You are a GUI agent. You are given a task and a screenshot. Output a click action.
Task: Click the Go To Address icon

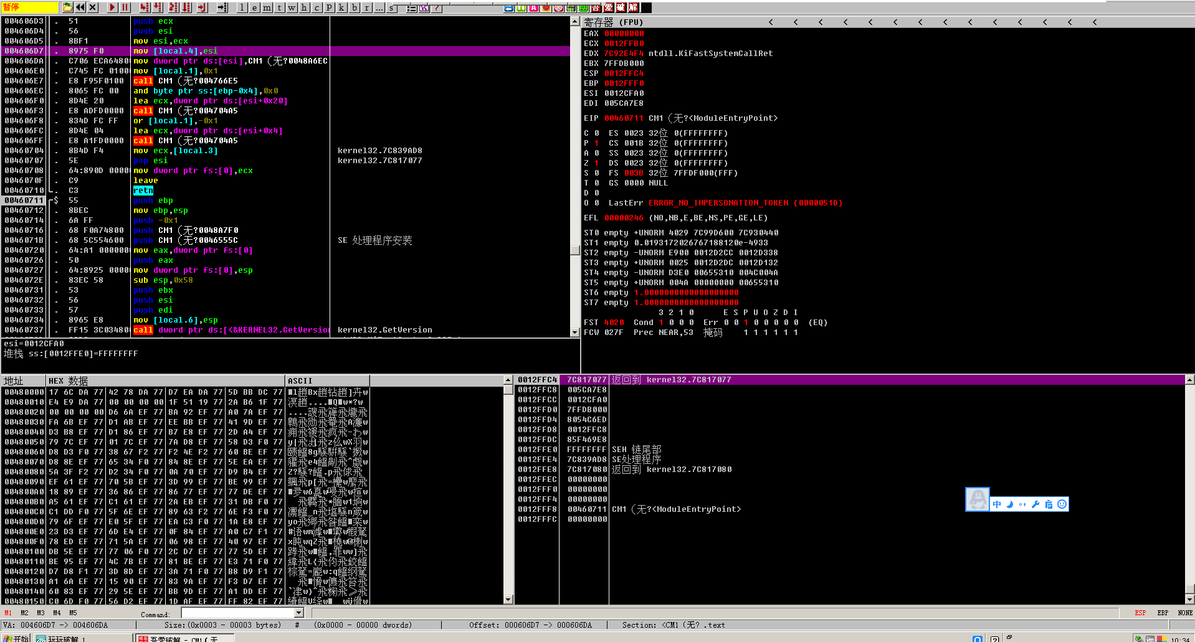tap(222, 7)
